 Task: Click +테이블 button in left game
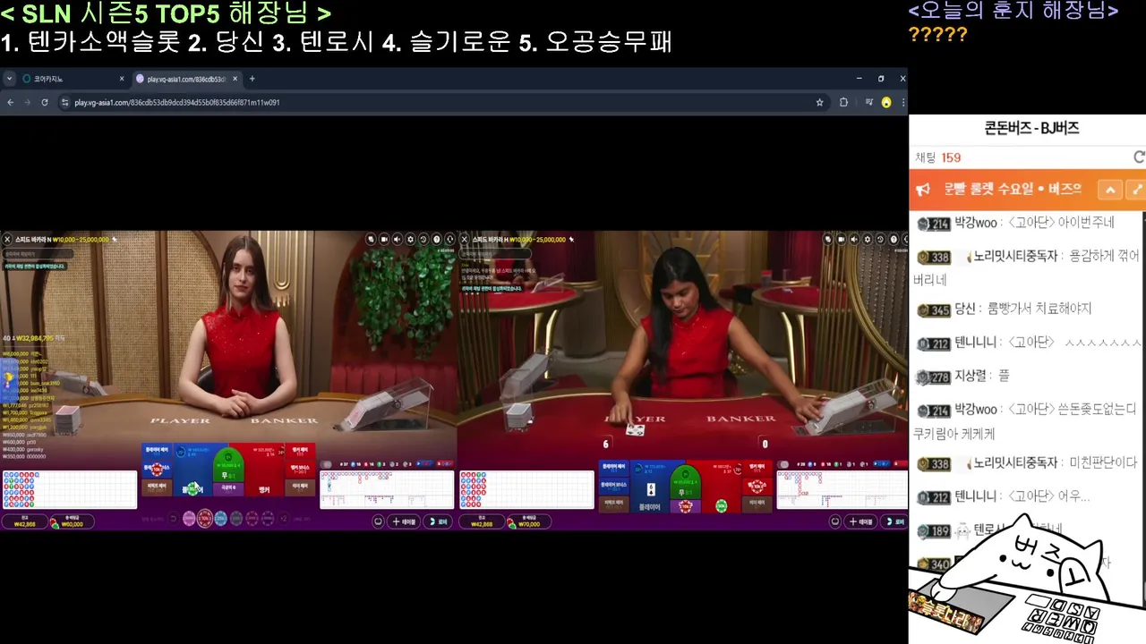(404, 521)
